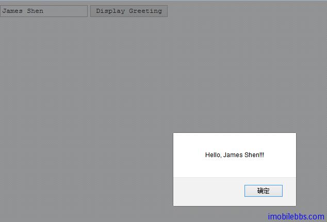Click the word "Display" on the greeting button

pyautogui.click(x=110, y=11)
